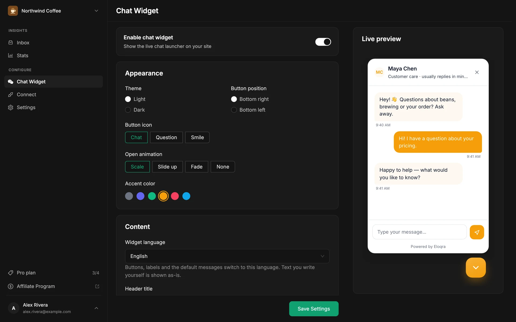Click the Stats bar chart icon
The image size is (516, 322).
point(10,55)
